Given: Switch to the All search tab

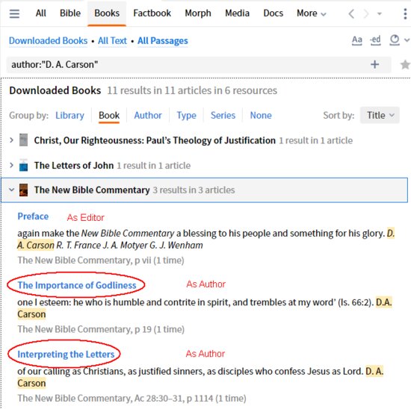Looking at the screenshot, I should click(x=40, y=13).
